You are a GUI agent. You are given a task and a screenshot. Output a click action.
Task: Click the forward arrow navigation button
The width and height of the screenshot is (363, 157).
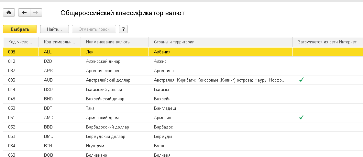[36, 12]
